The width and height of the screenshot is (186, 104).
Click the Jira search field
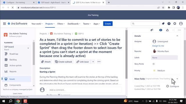[145, 24]
